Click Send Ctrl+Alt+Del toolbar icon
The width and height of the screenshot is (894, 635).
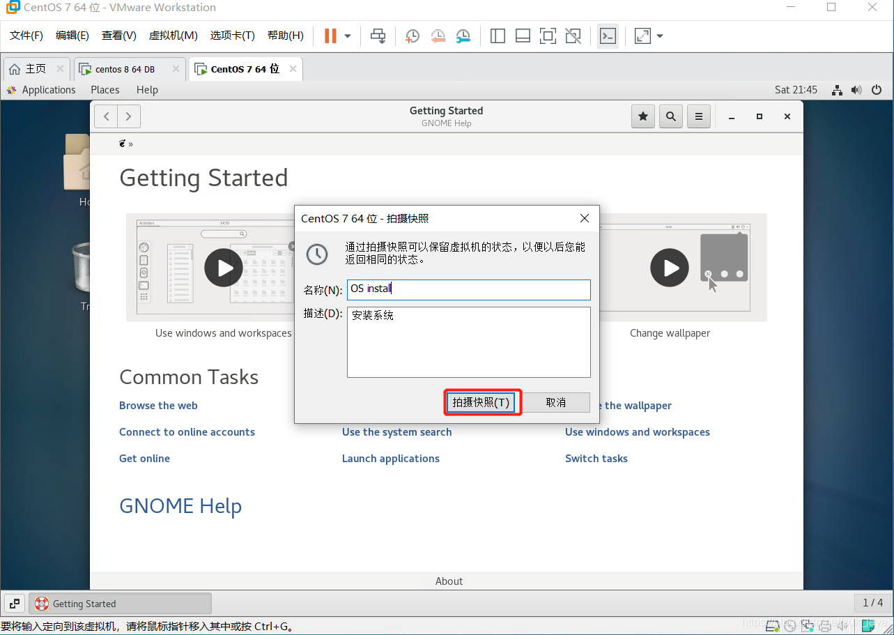378,36
